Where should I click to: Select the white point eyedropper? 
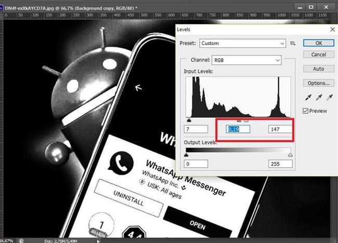pos(329,97)
